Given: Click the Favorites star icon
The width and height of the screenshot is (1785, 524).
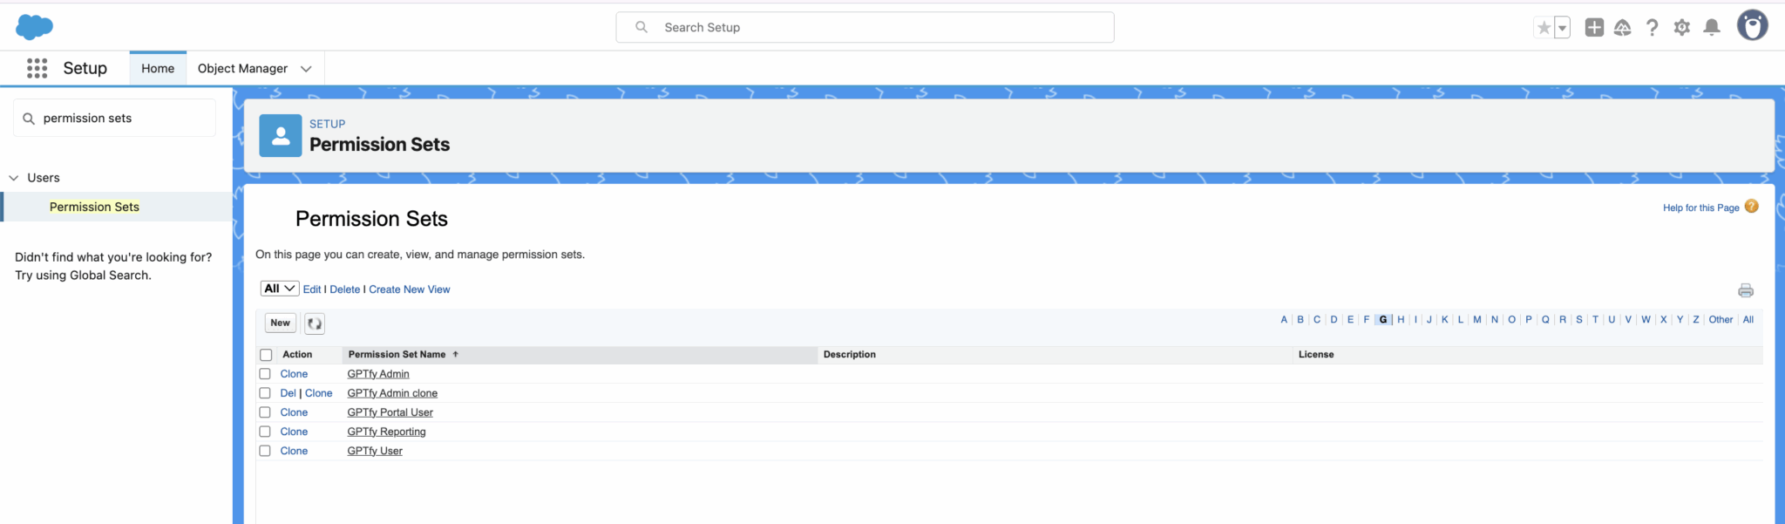Looking at the screenshot, I should pyautogui.click(x=1544, y=28).
